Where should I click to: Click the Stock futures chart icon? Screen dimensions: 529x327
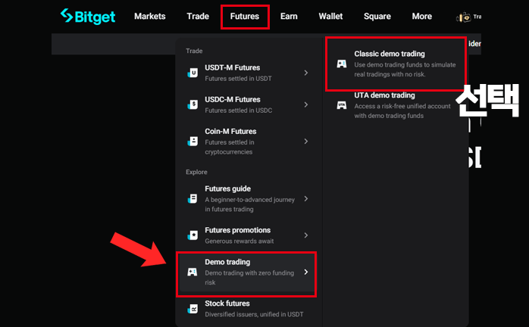[x=193, y=309]
